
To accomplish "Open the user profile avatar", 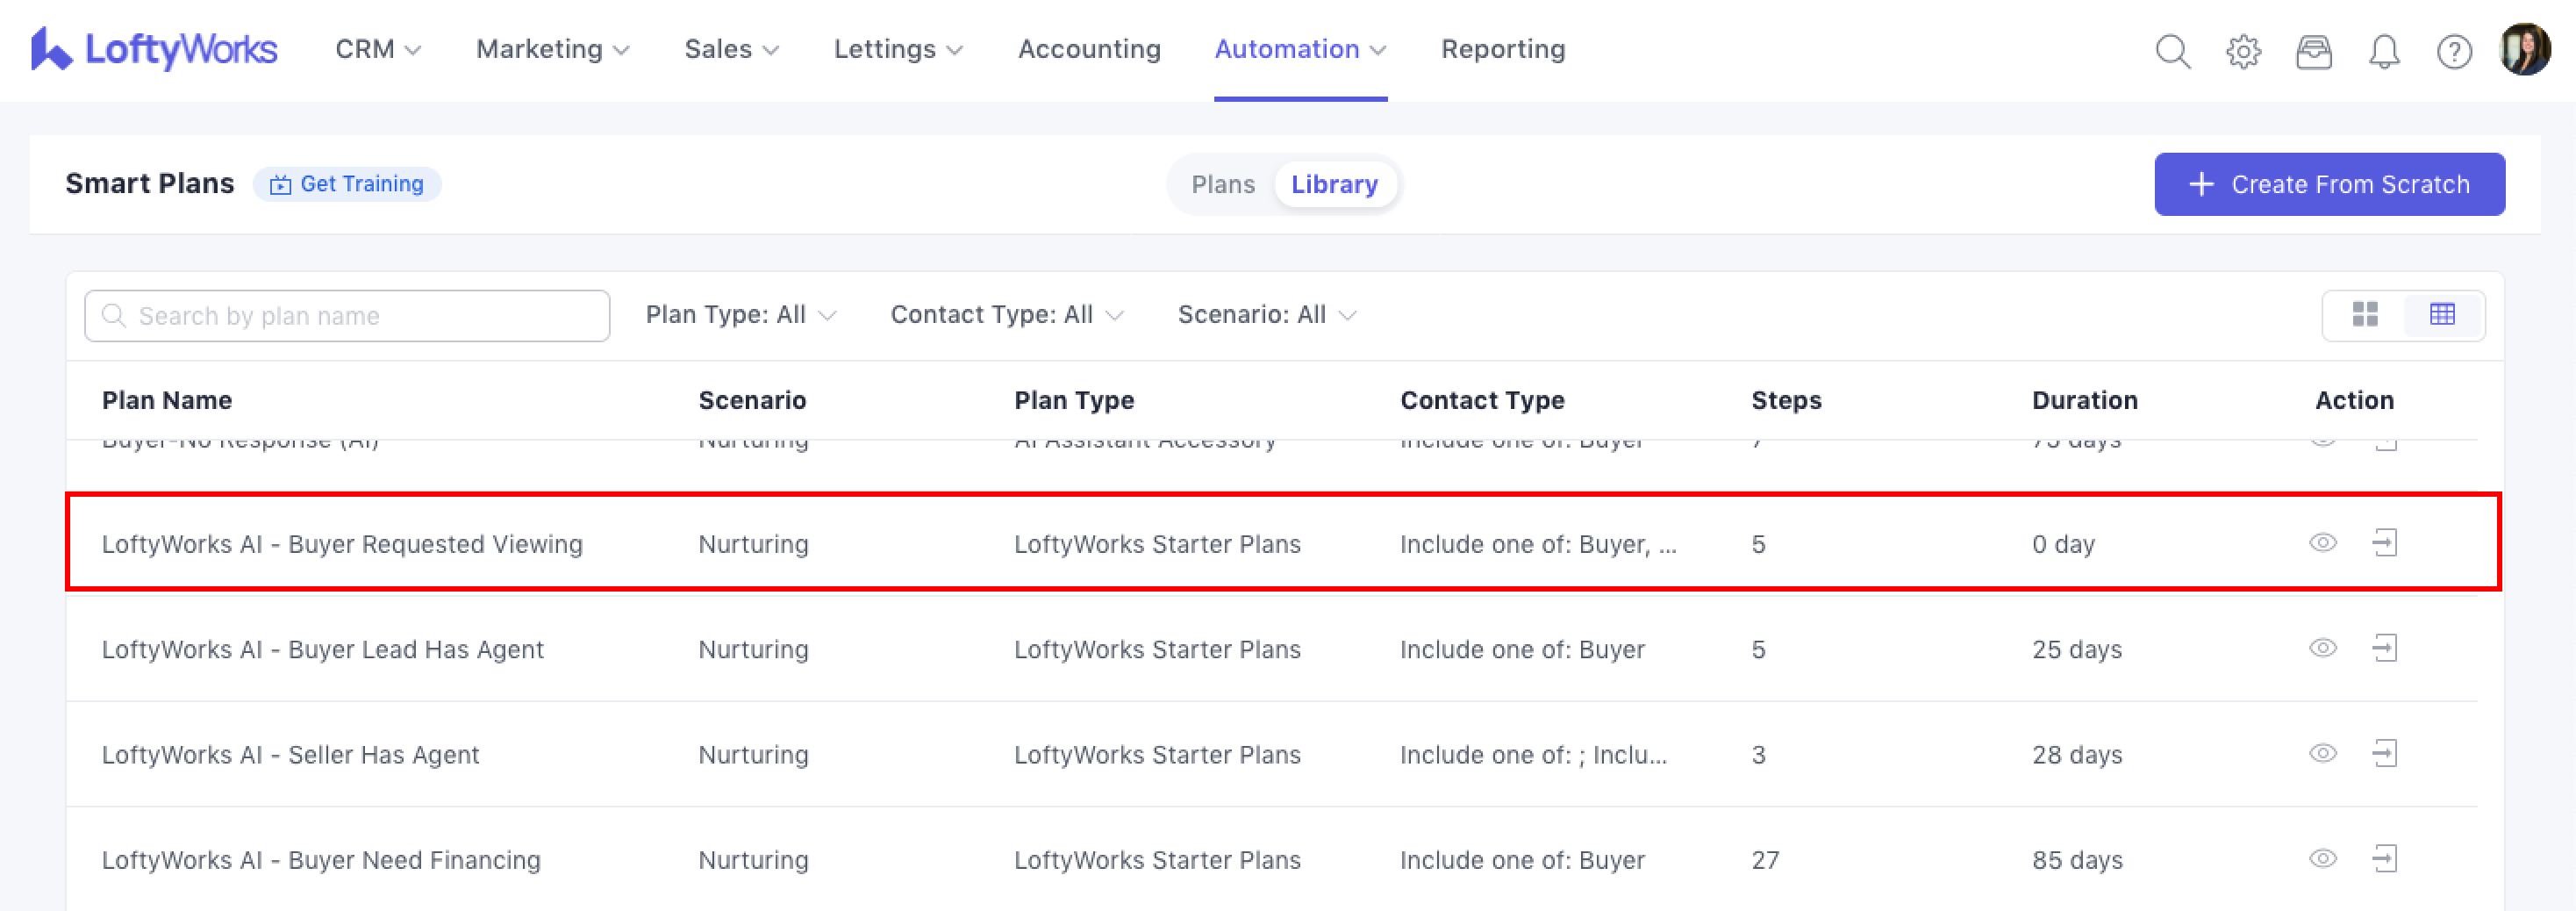I will [2524, 49].
